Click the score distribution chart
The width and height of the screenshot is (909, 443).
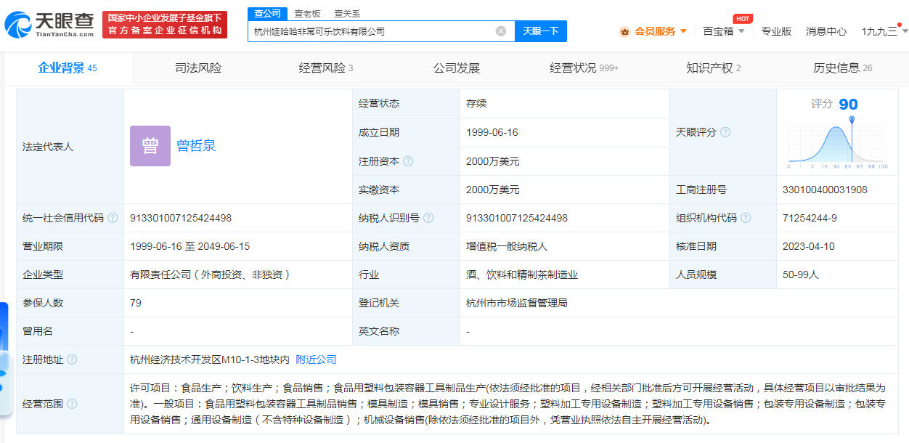pyautogui.click(x=837, y=142)
